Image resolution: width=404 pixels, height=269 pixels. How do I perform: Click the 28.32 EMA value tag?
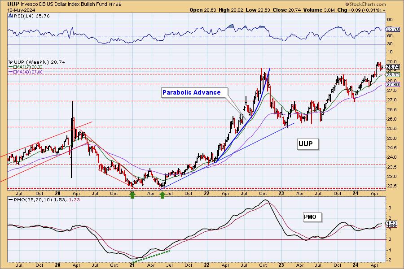pos(393,75)
